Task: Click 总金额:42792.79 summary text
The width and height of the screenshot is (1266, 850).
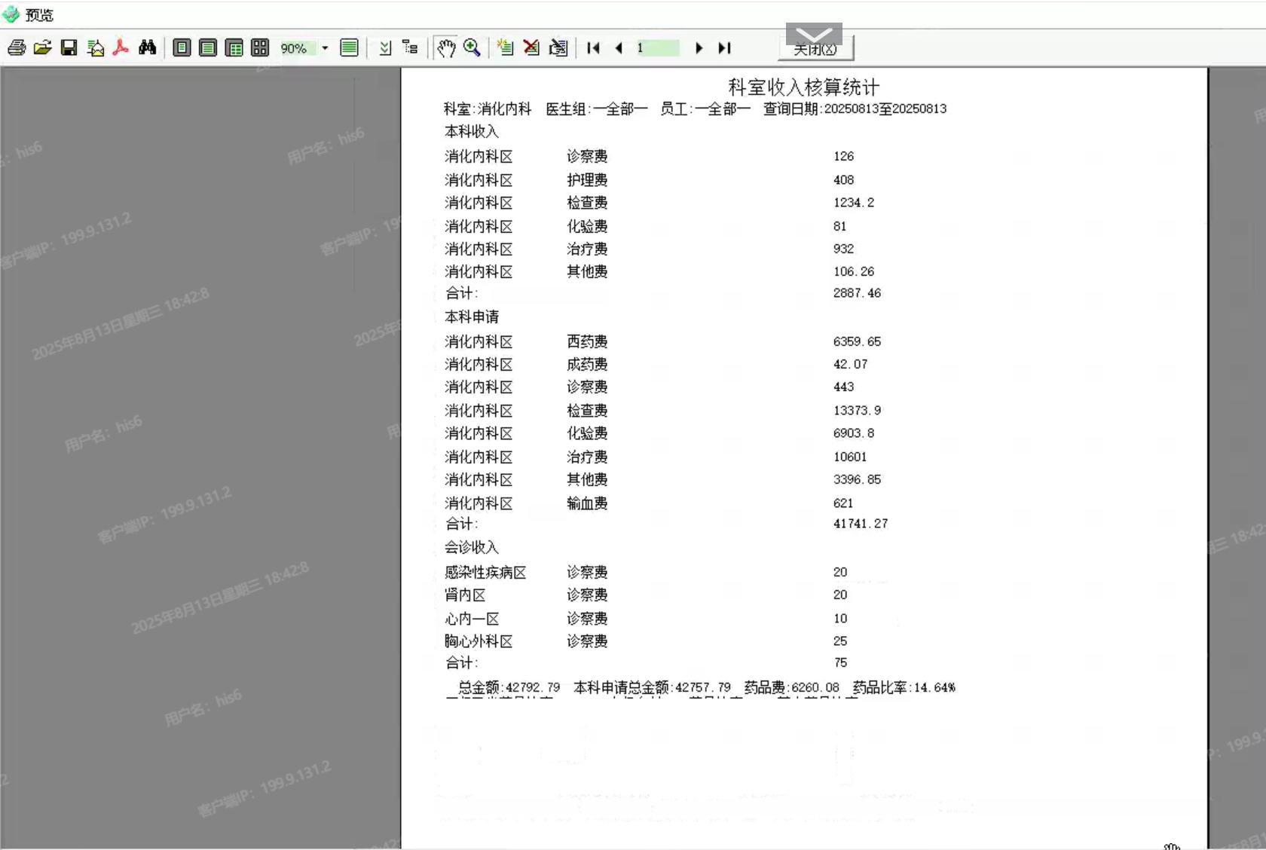Action: 509,688
